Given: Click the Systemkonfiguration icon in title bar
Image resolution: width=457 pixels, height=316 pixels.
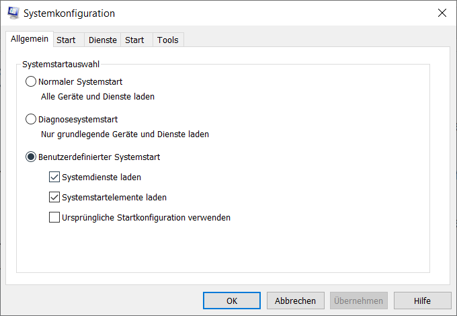Looking at the screenshot, I should click(x=13, y=13).
